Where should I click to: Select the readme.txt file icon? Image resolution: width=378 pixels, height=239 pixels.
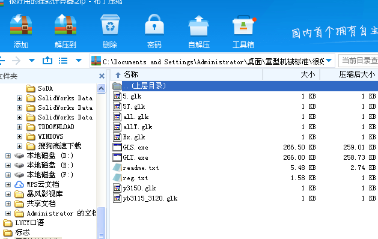pyautogui.click(x=117, y=168)
